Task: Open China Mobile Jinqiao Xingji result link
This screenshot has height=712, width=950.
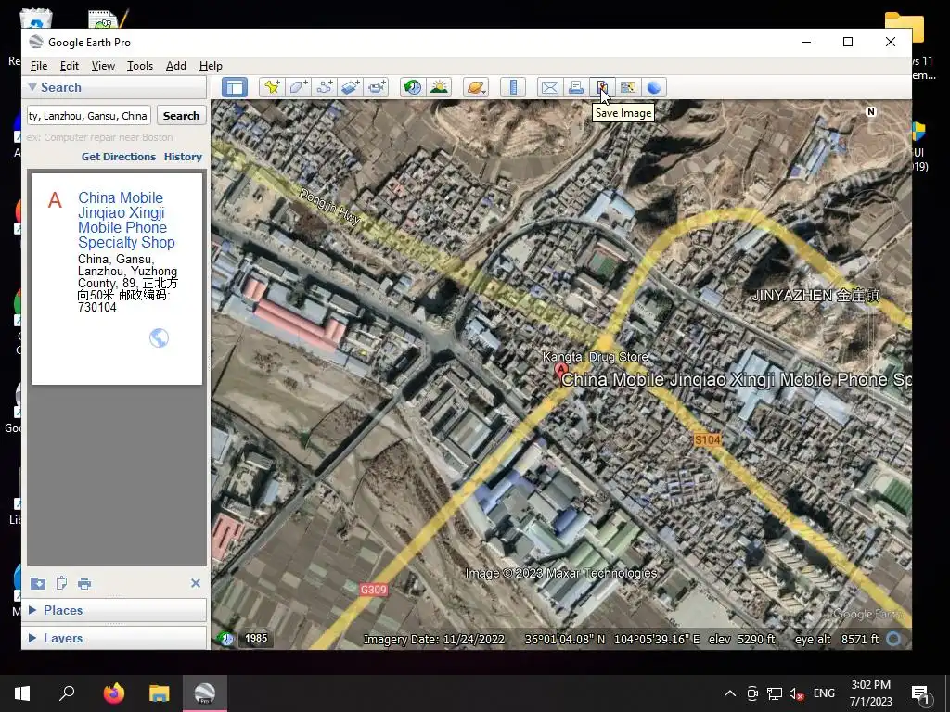Action: coord(126,220)
